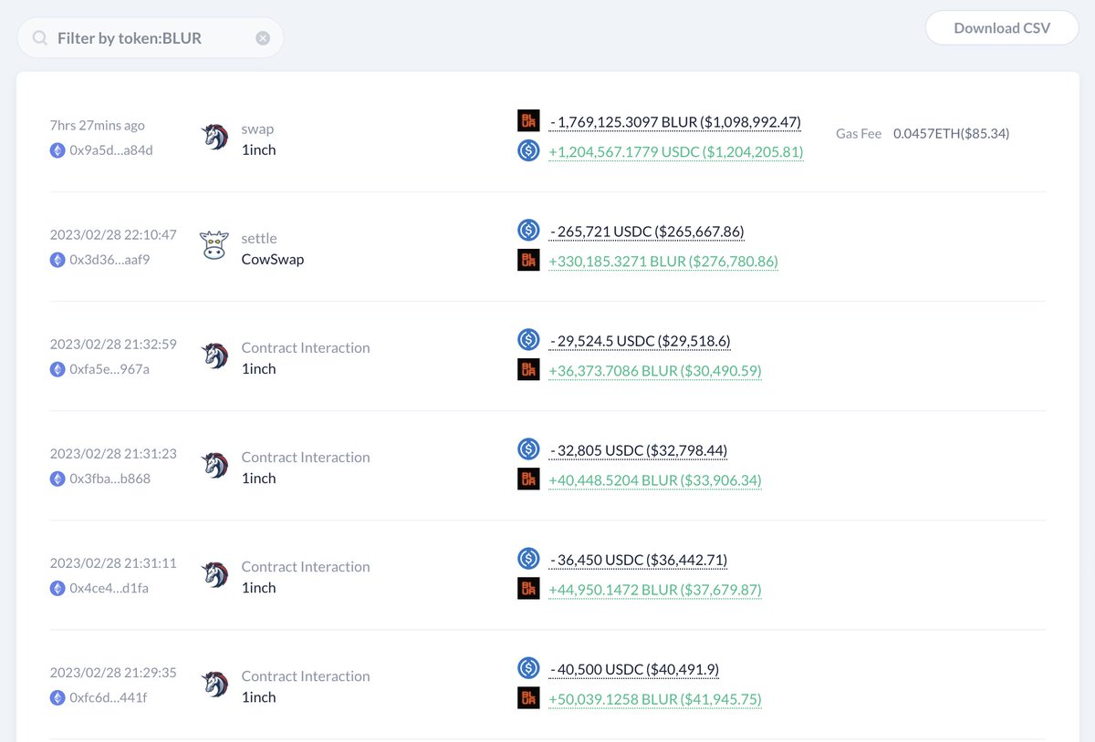1095x742 pixels.
Task: Open transaction hash 0x9a5d...a84d
Action: click(x=111, y=149)
